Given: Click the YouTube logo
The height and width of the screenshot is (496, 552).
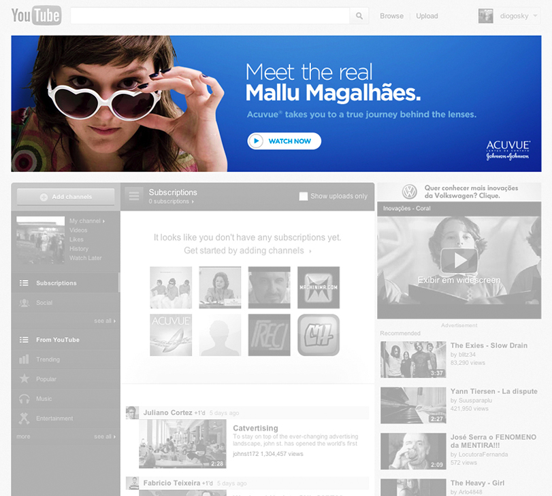Looking at the screenshot, I should click(36, 15).
